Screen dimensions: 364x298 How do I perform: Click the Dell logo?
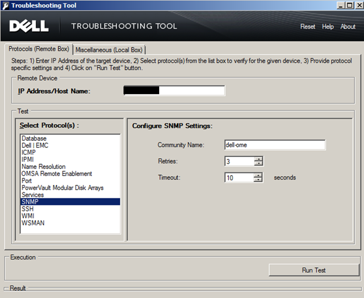point(28,26)
